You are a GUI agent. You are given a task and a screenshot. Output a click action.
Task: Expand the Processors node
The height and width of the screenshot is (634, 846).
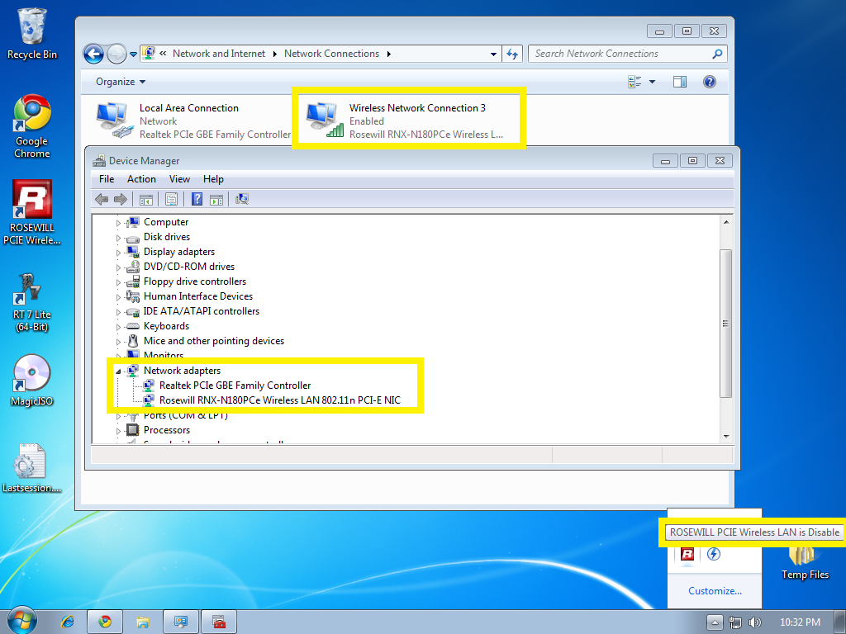tap(118, 431)
